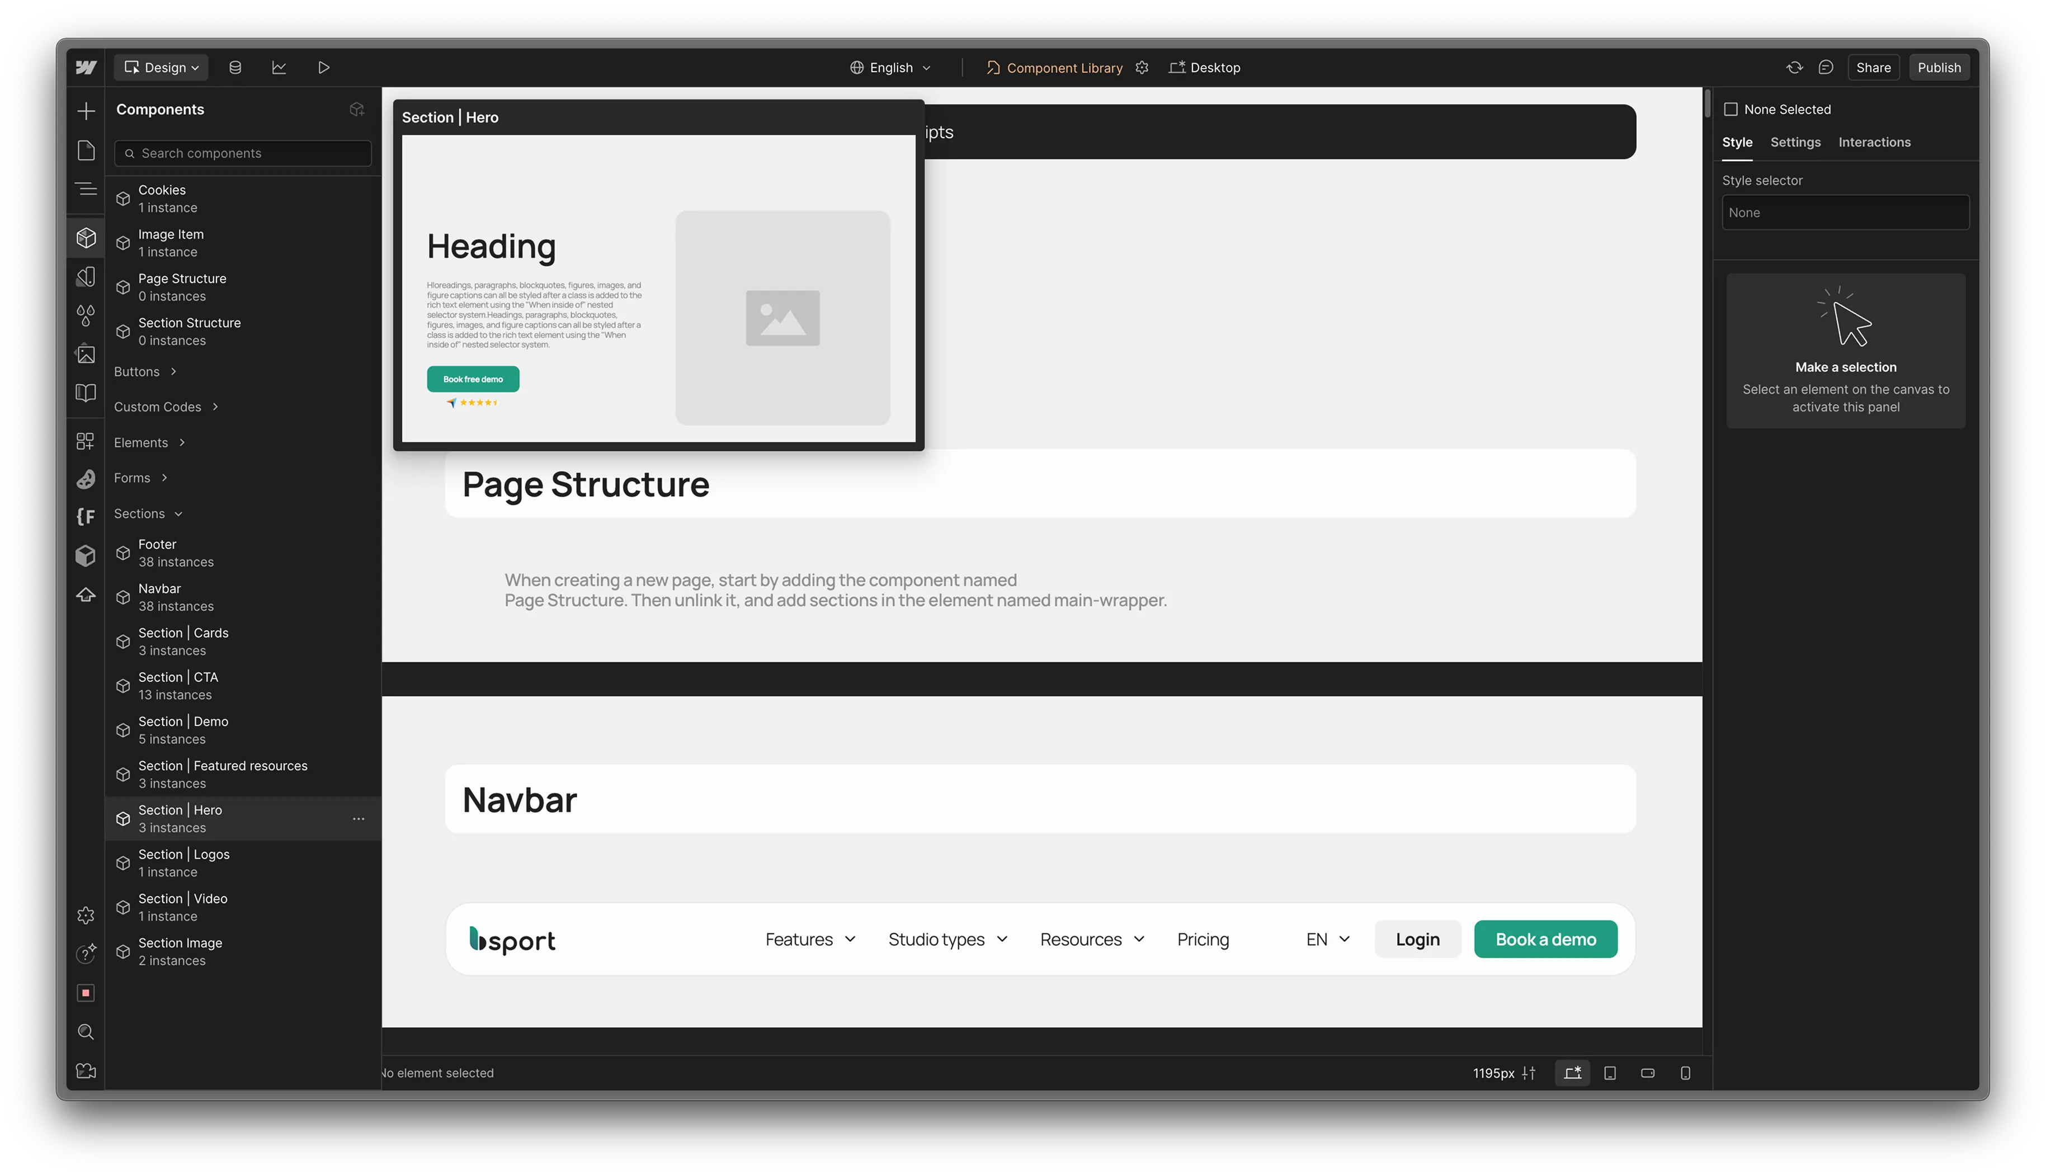Viewport: 2046px width, 1175px height.
Task: Click in the Search components field
Action: [x=243, y=153]
